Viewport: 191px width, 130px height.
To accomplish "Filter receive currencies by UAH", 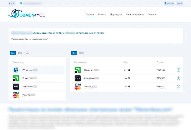I will 81,53.
